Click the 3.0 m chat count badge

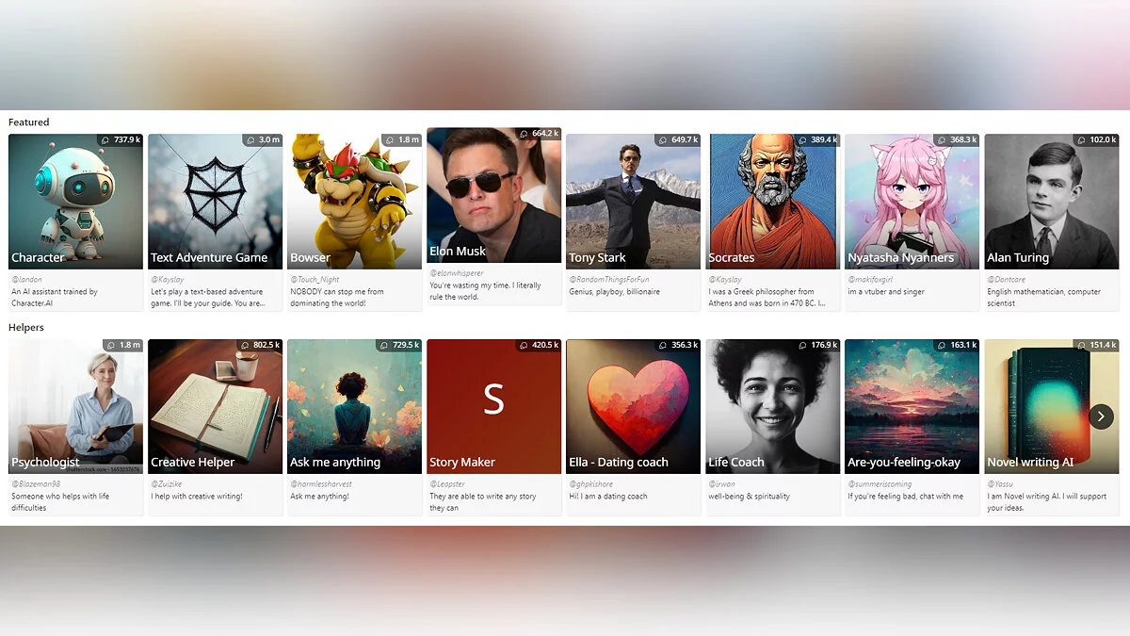coord(263,139)
